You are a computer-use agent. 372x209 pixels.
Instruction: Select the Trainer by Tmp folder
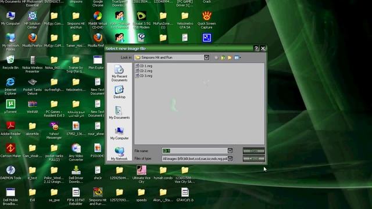click(x=76, y=64)
